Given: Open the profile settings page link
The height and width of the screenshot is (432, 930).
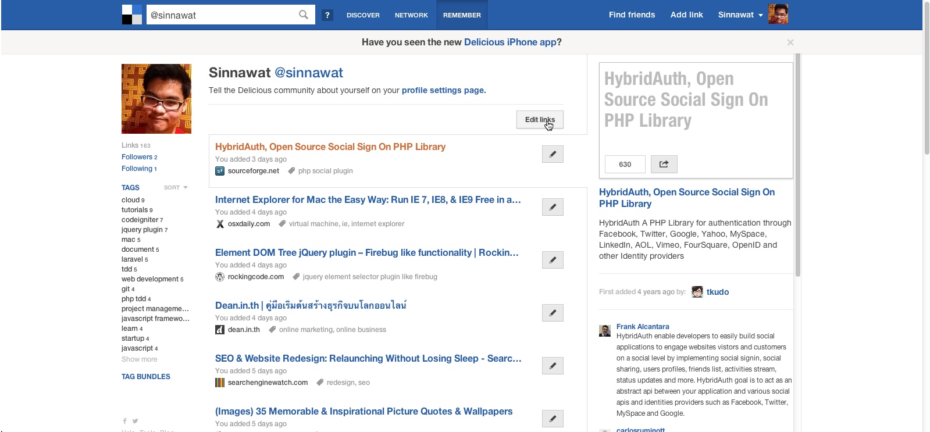Looking at the screenshot, I should pyautogui.click(x=444, y=90).
